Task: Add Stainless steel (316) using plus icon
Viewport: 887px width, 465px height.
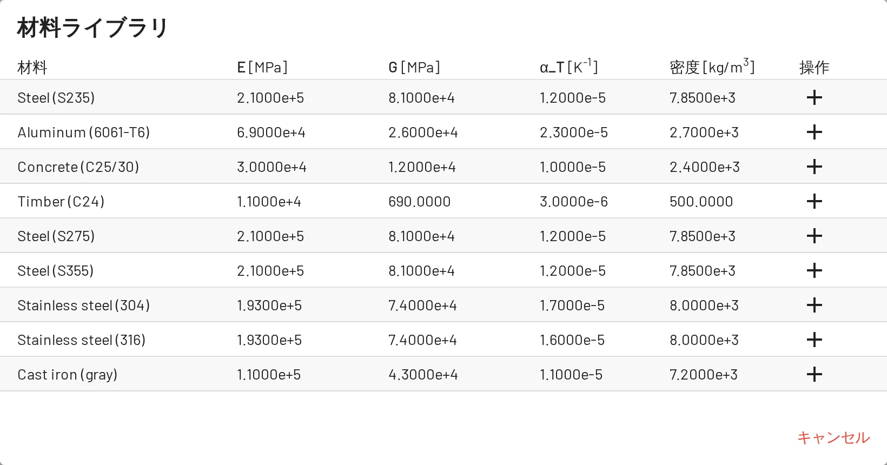Action: pos(814,340)
